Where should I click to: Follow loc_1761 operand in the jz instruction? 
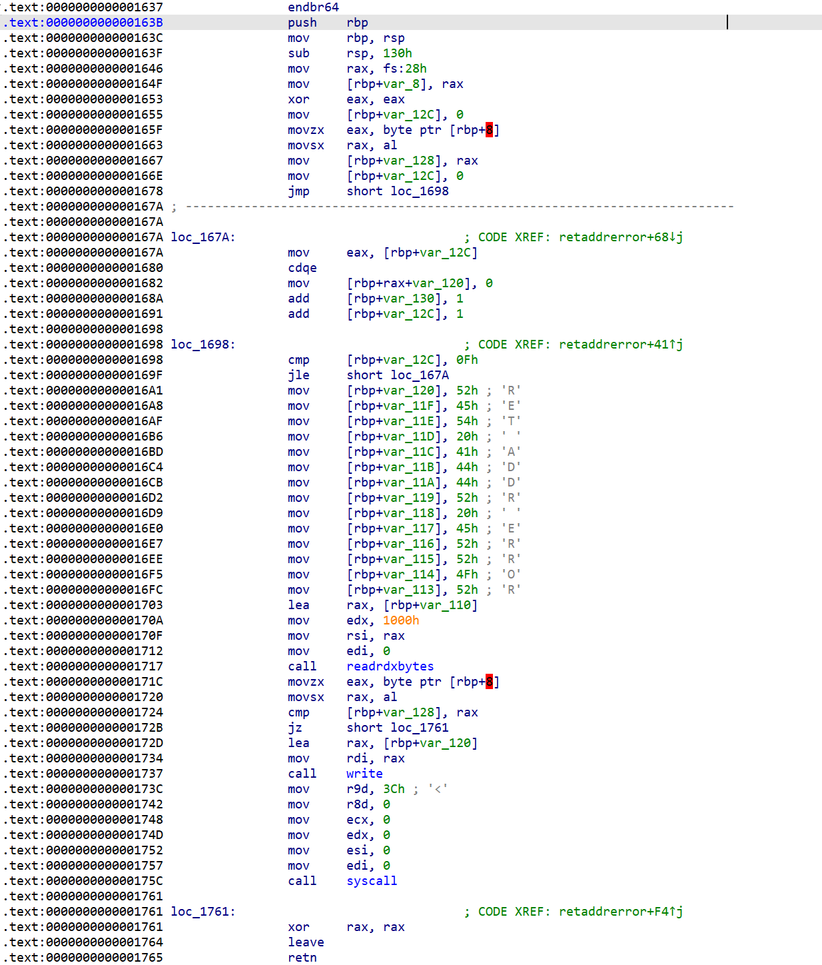419,728
